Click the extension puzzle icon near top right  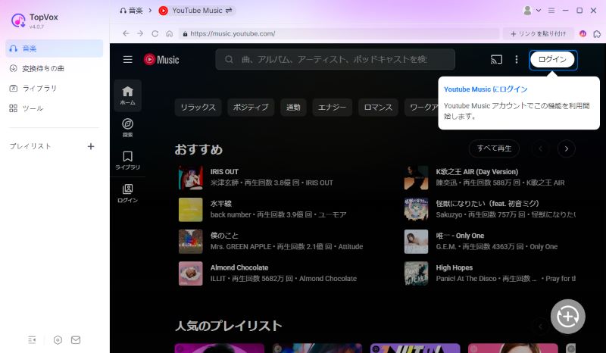coord(597,33)
